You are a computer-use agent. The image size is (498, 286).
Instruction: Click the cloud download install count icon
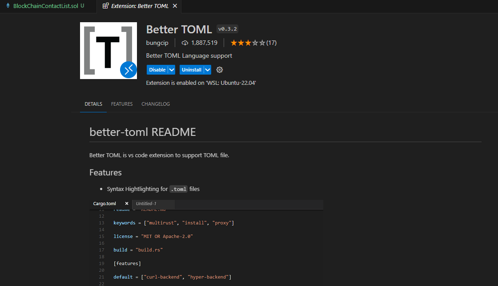tap(185, 43)
